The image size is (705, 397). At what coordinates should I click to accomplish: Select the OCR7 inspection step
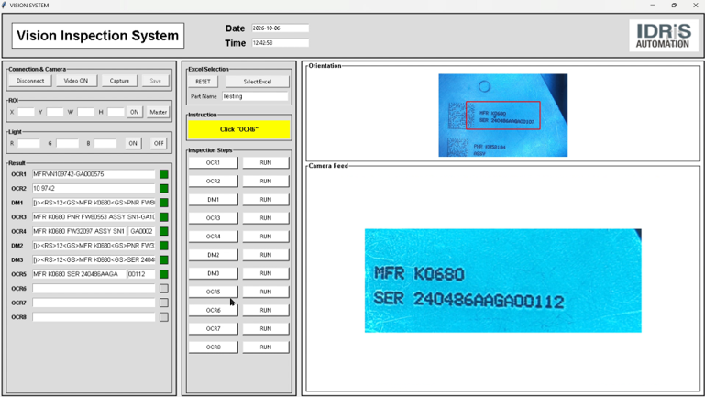213,328
